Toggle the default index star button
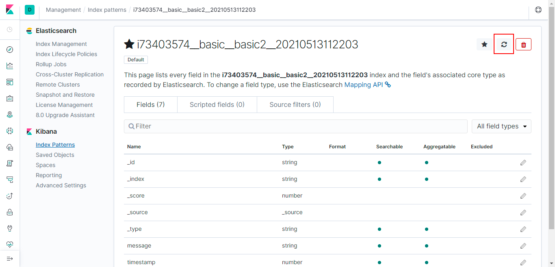 click(x=484, y=44)
